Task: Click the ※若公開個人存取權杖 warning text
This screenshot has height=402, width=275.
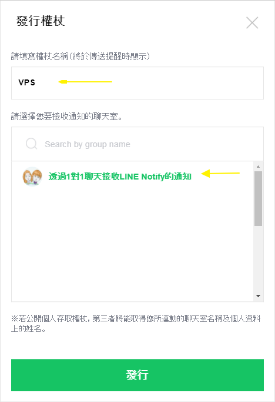Action: [136, 323]
